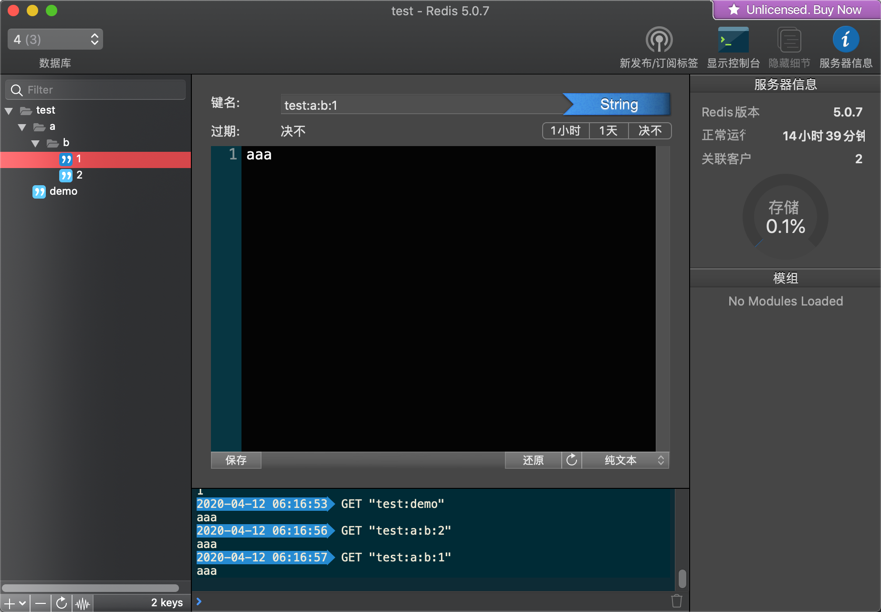
Task: Click the folder icon for b
Action: (52, 143)
